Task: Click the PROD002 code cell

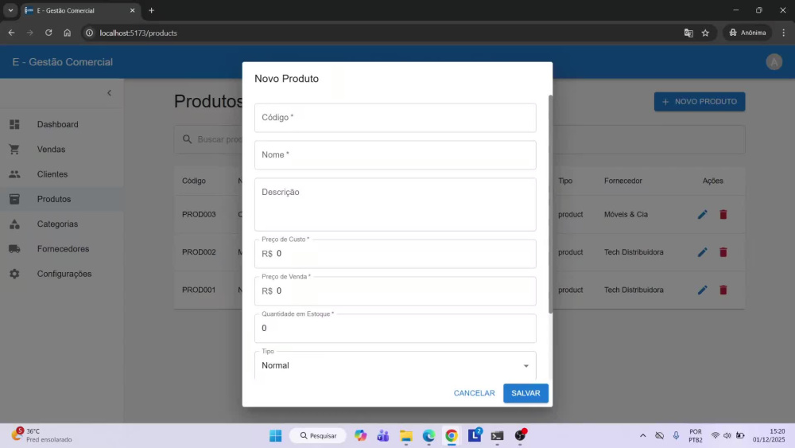Action: (x=199, y=252)
